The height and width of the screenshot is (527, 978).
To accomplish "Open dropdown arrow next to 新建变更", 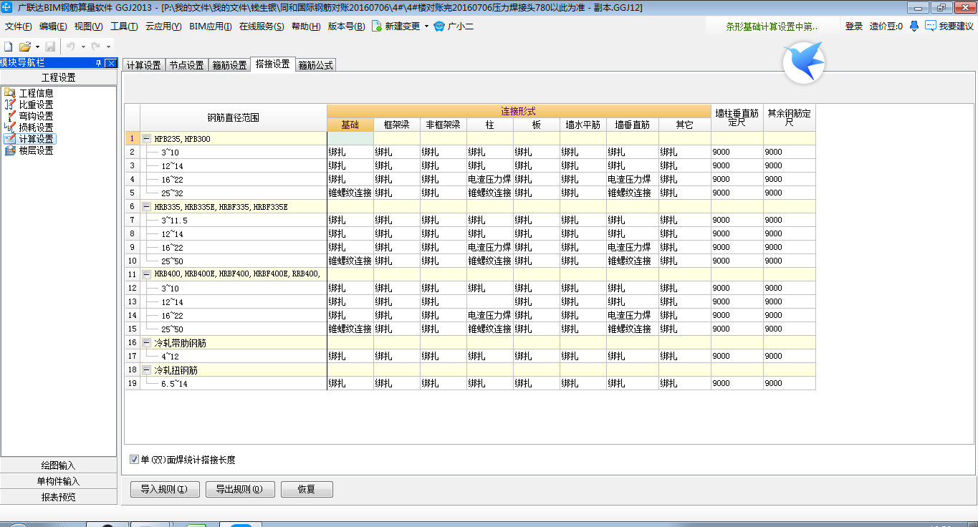I will tap(426, 26).
